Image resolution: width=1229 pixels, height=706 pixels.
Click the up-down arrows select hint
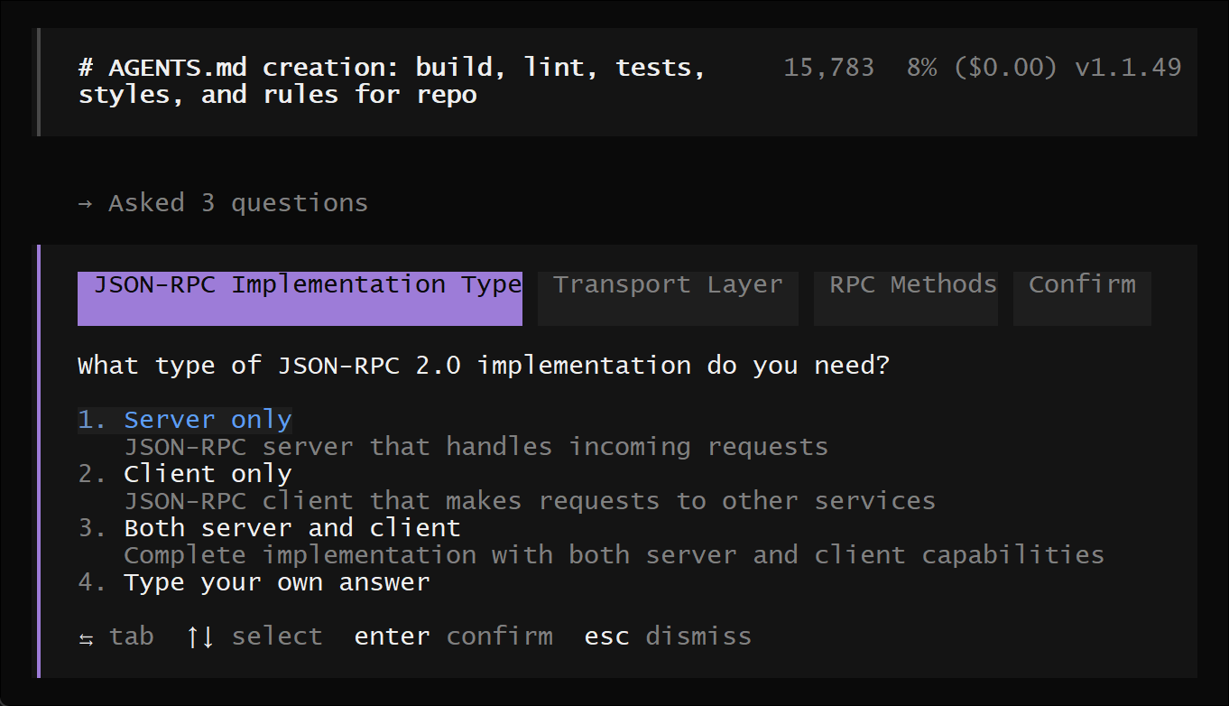tap(254, 636)
